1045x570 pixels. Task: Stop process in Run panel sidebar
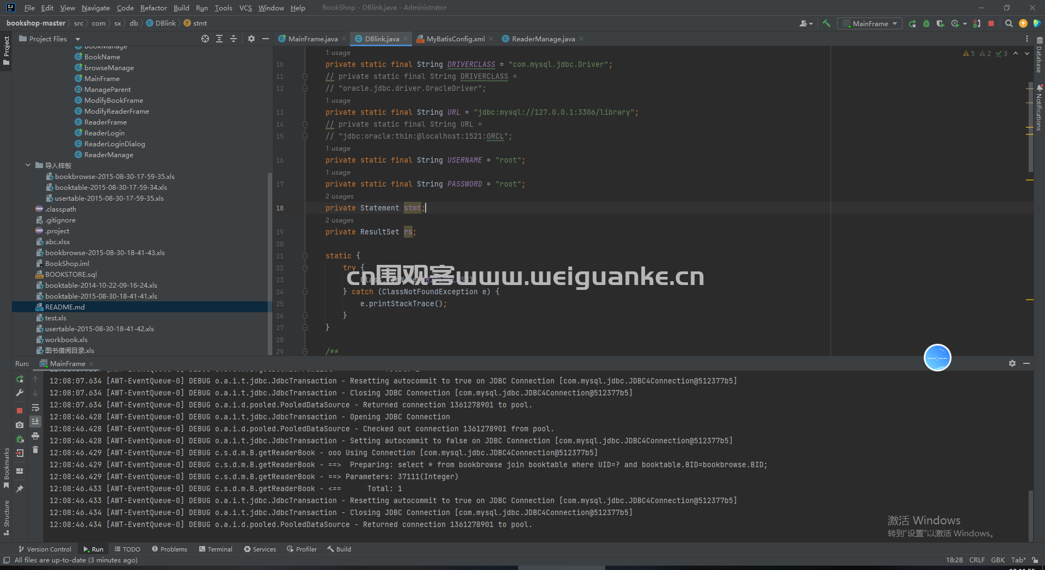pos(20,411)
